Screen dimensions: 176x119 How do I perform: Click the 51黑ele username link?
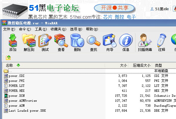coord(162,9)
